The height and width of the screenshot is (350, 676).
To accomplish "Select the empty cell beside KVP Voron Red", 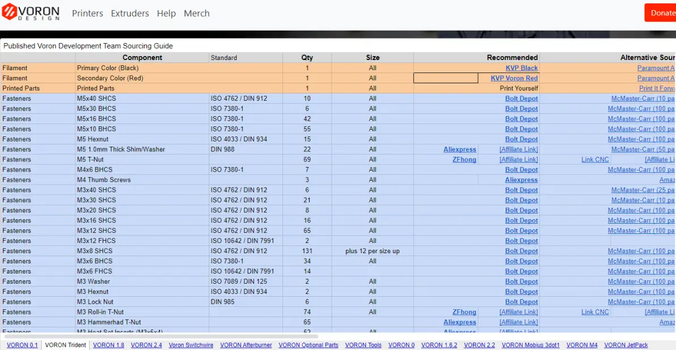I will pos(446,78).
